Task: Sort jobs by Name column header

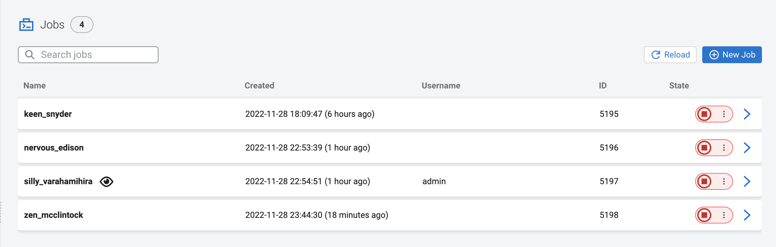Action: coord(34,86)
